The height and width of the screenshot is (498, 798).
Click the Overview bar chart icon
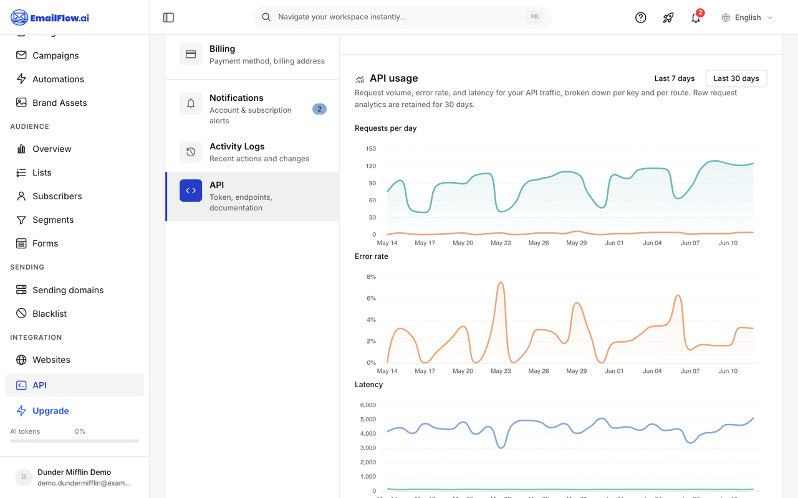pos(21,149)
